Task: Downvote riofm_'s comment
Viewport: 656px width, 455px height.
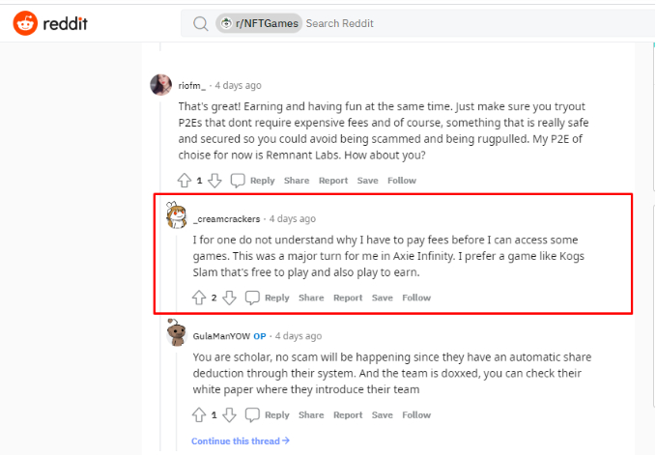Action: (x=214, y=181)
